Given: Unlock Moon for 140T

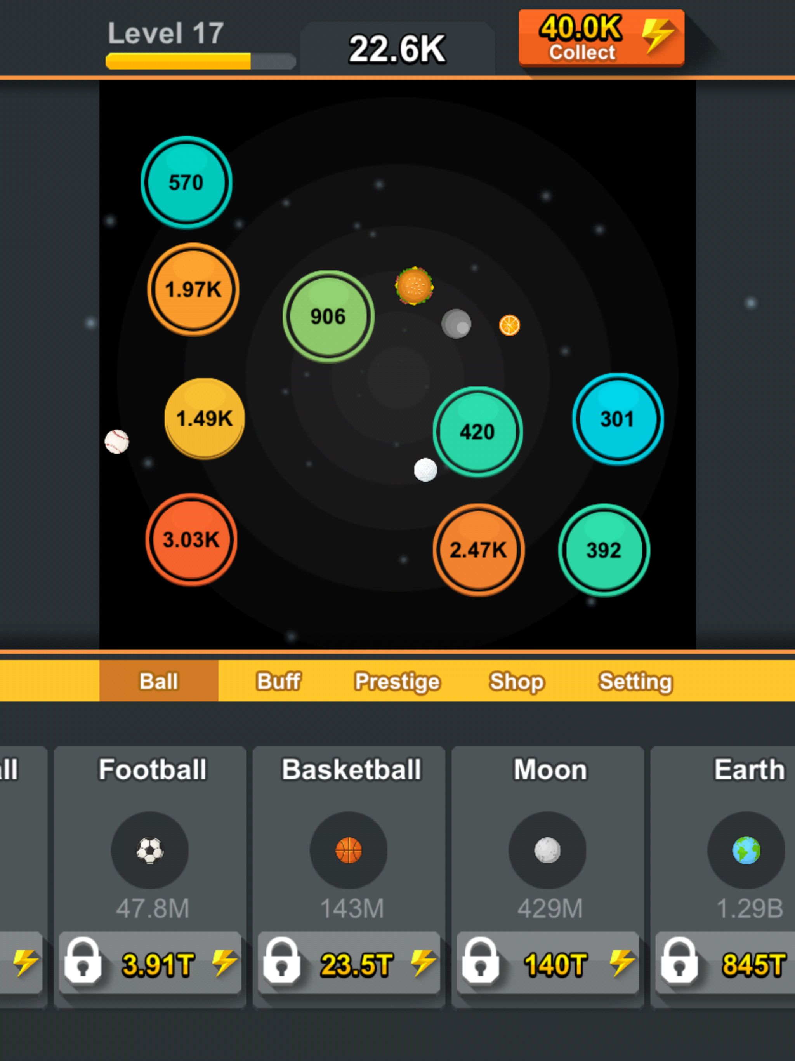Looking at the screenshot, I should tap(547, 964).
